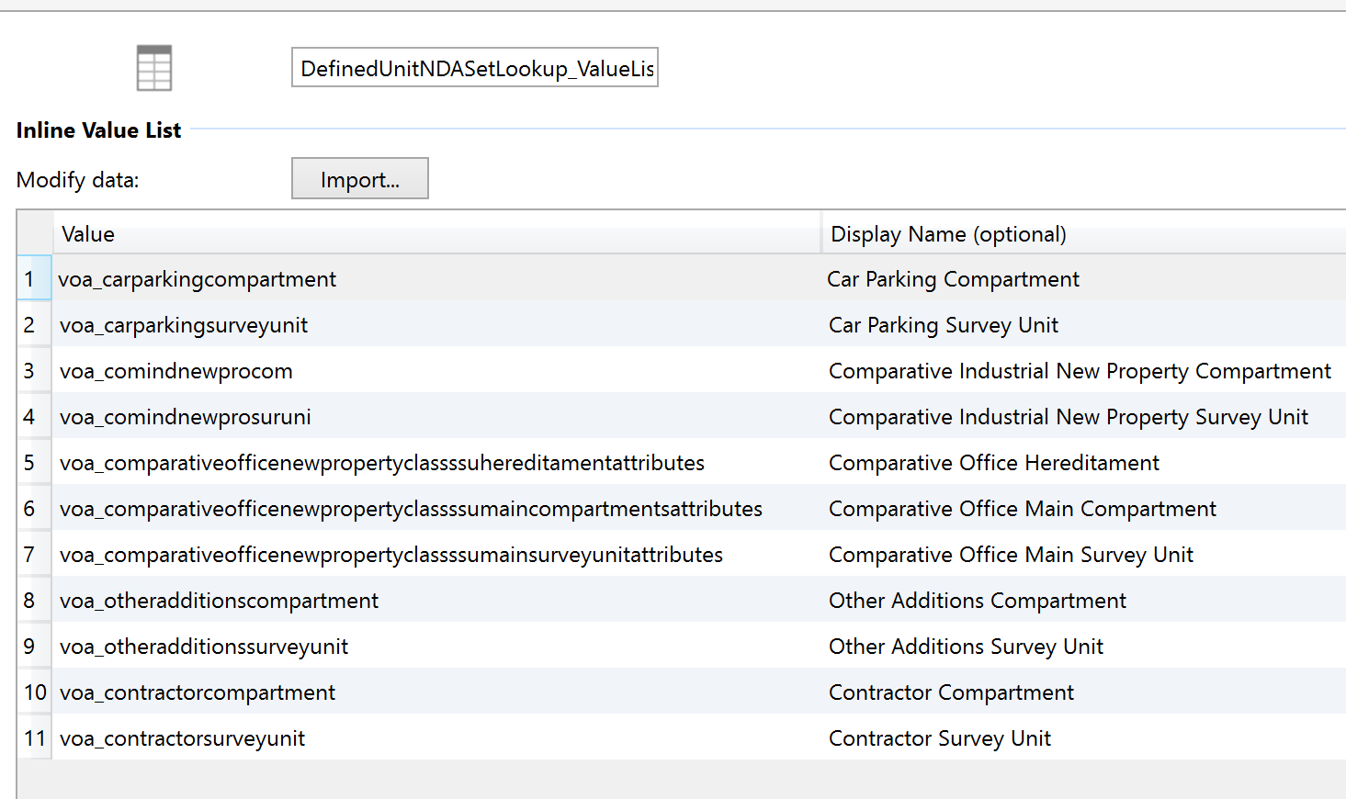Select row 1 voa_carparkingcompartment
This screenshot has width=1346, height=799.
coord(197,278)
